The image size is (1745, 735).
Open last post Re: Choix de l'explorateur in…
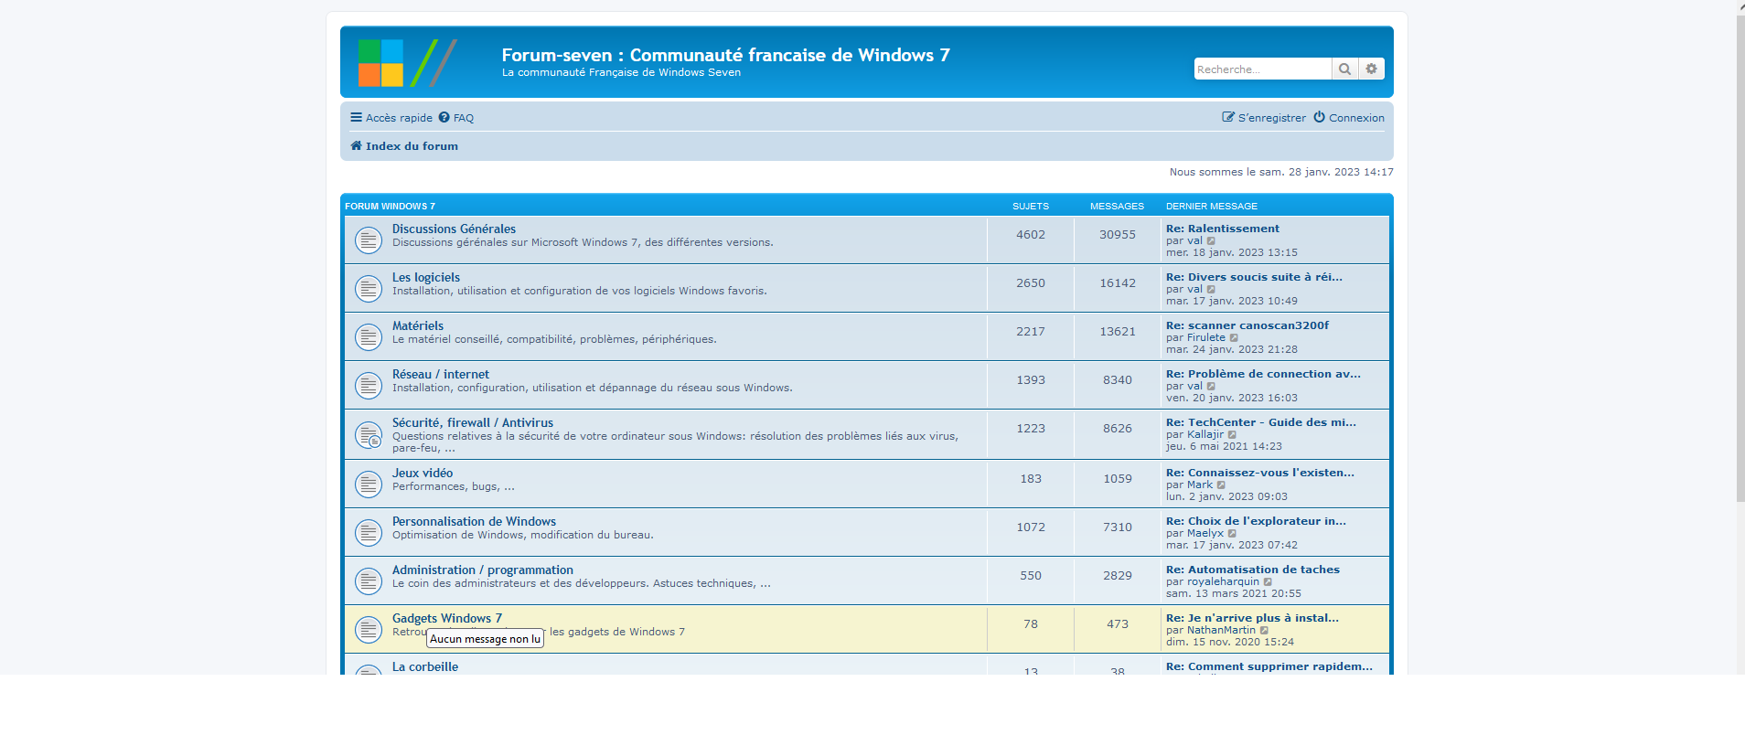pos(1256,521)
